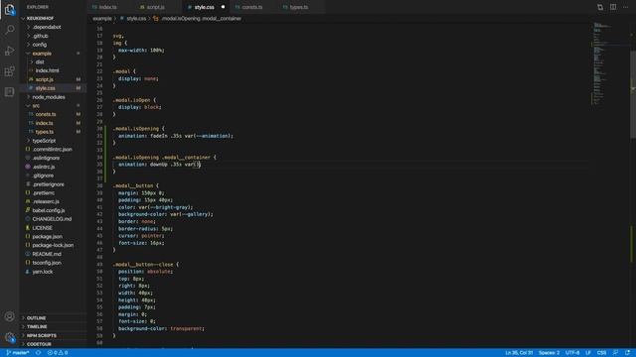Change the CSS language mode in the status bar
Viewport: 636px width, 357px height.
click(x=601, y=353)
